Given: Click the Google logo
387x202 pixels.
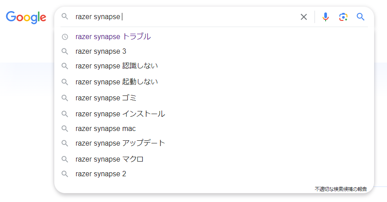Looking at the screenshot, I should (x=26, y=17).
